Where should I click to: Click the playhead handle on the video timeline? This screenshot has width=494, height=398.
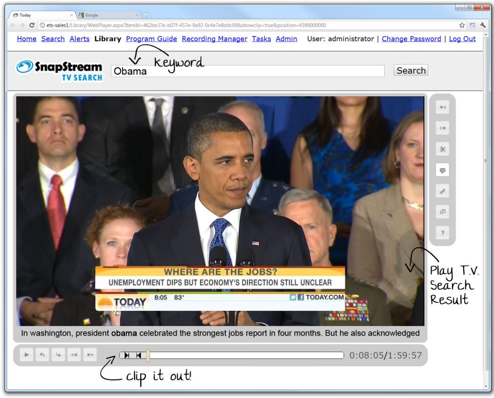click(x=148, y=356)
